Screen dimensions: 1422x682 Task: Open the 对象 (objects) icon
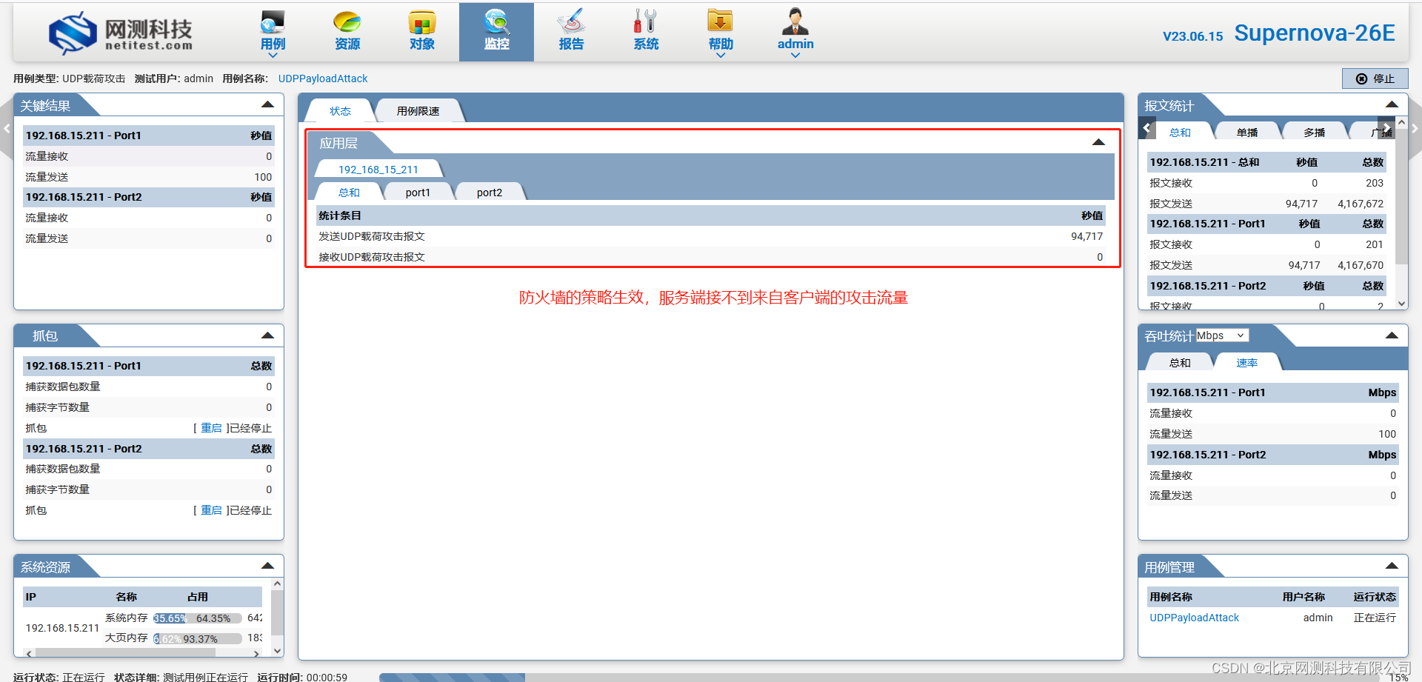421,22
